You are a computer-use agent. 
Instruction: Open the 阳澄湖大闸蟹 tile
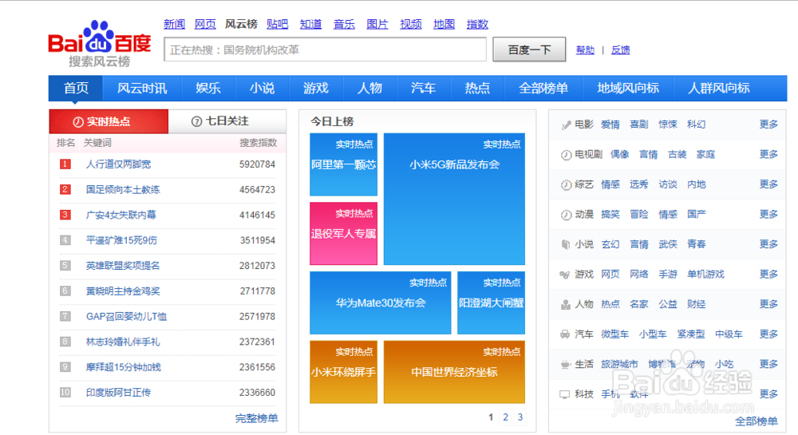491,303
